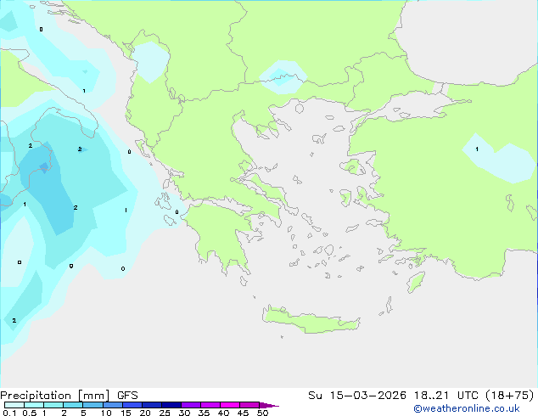Pick the purple 30–35 mm legend swatch
The height and width of the screenshot is (416, 538).
pyautogui.click(x=190, y=405)
